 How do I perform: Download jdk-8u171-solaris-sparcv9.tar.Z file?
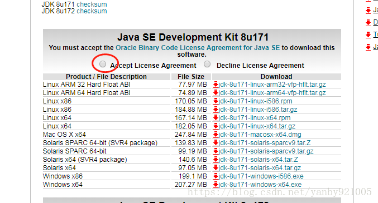pos(265,143)
